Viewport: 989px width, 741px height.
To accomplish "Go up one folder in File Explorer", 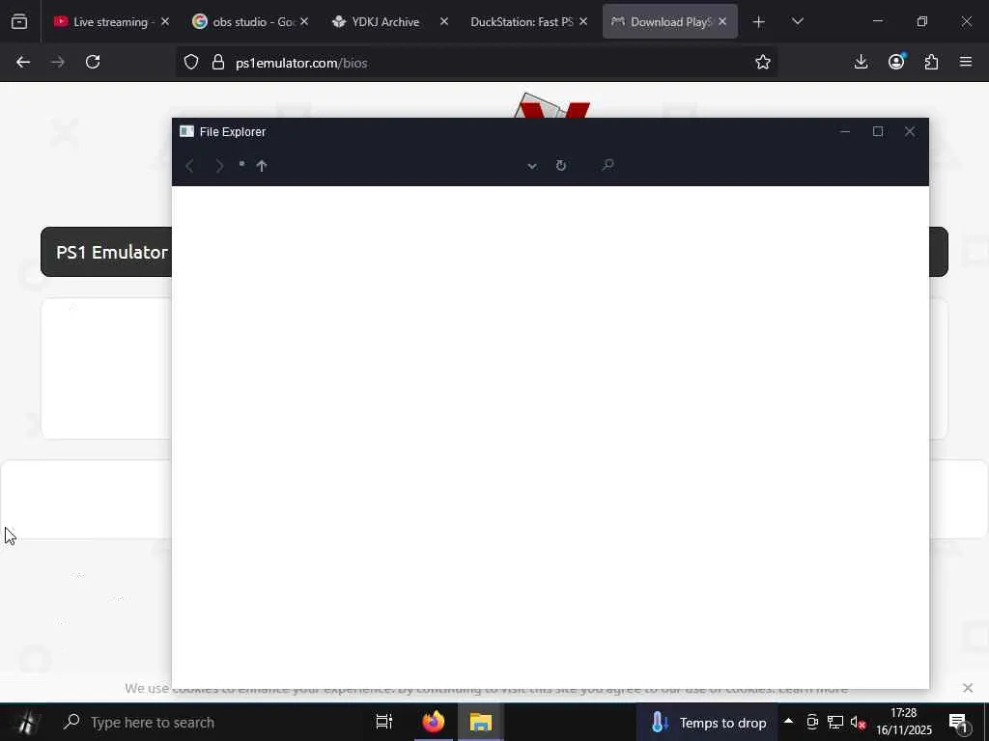I will [262, 166].
